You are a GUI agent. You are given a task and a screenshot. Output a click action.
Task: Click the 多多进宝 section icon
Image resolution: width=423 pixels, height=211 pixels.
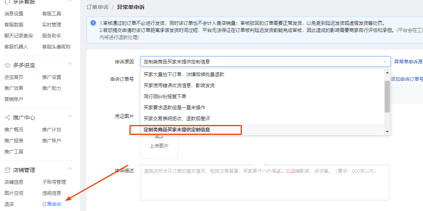pos(7,65)
